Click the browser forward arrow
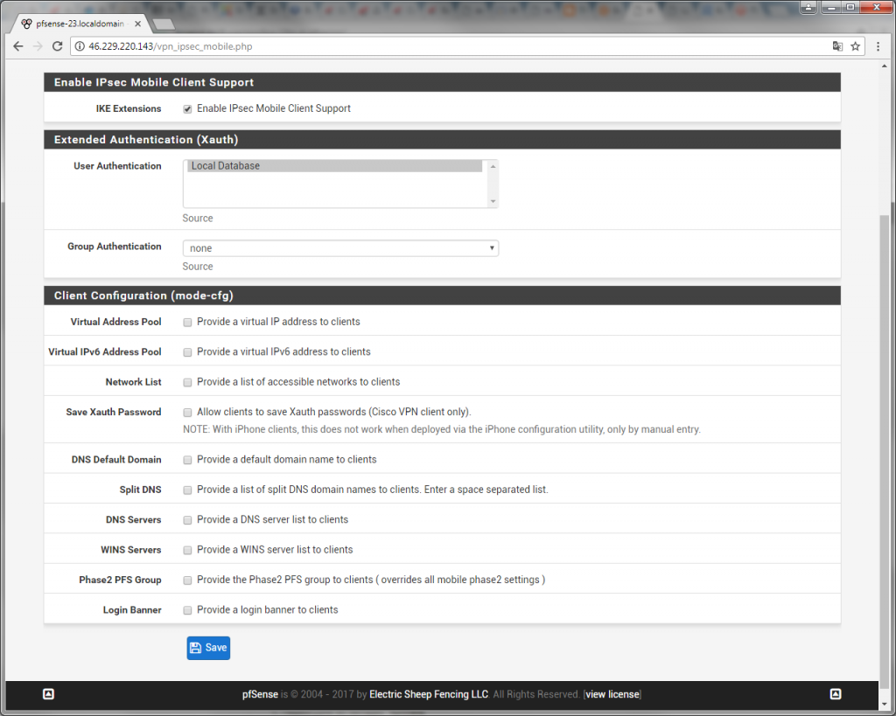The width and height of the screenshot is (896, 716). tap(38, 46)
